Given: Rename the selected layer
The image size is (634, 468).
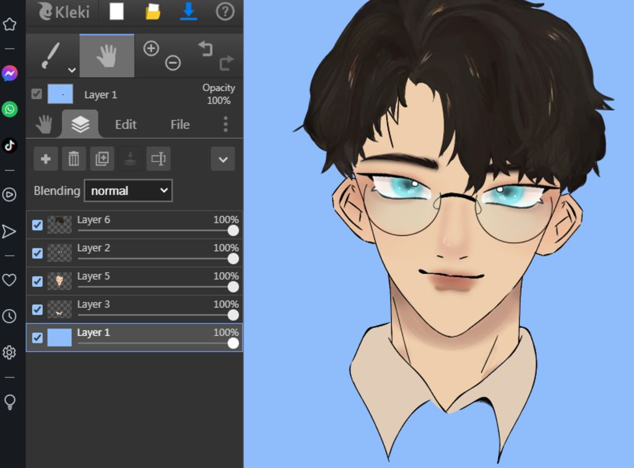Looking at the screenshot, I should point(158,159).
